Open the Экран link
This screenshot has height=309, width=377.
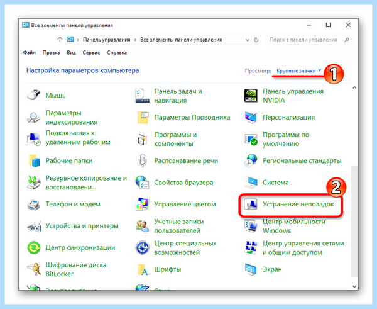(272, 269)
